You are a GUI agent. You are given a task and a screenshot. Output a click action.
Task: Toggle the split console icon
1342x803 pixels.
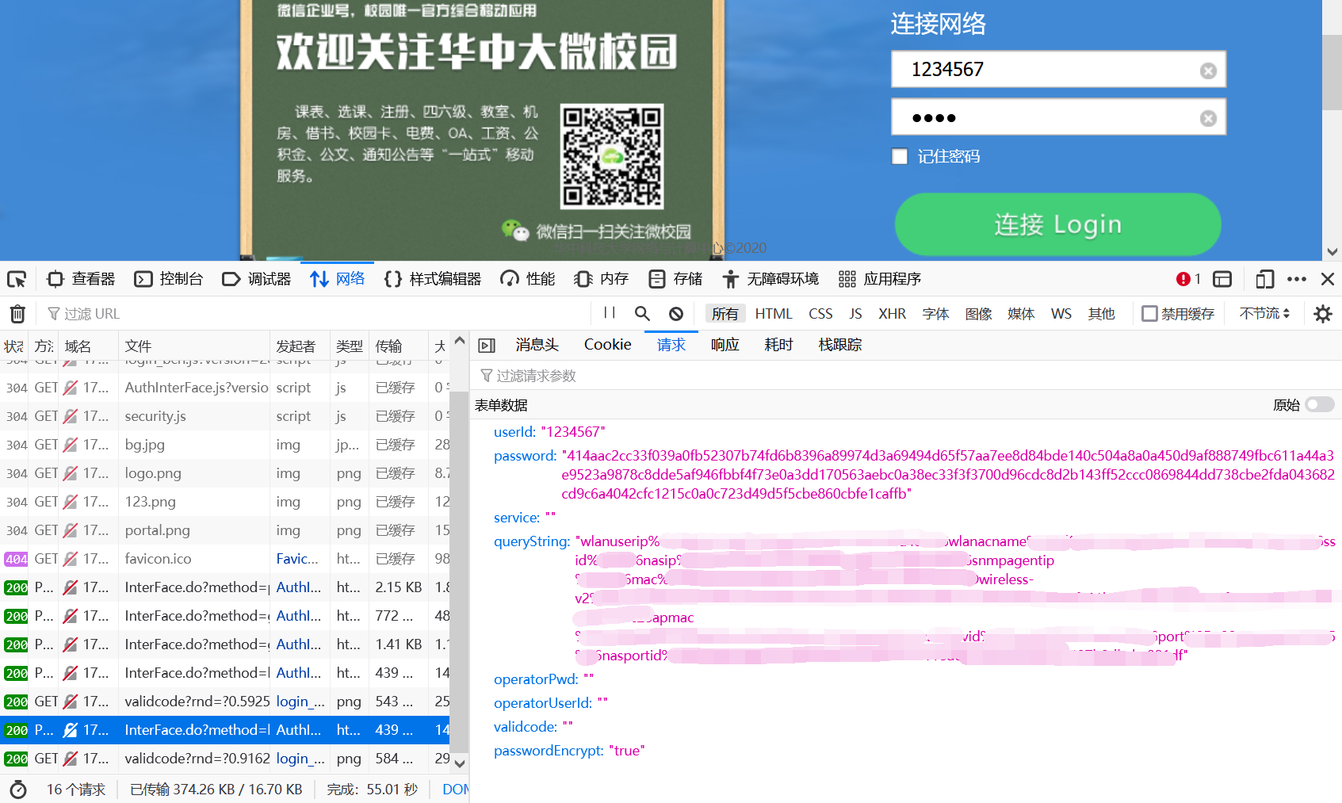(x=1222, y=279)
